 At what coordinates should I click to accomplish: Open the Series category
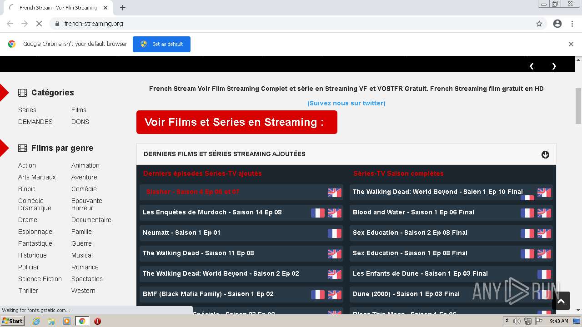tap(27, 110)
